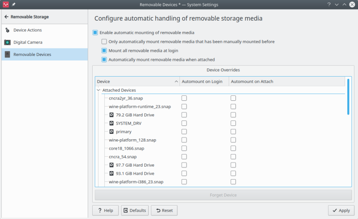Click the Device Actions gear icon

click(7, 30)
